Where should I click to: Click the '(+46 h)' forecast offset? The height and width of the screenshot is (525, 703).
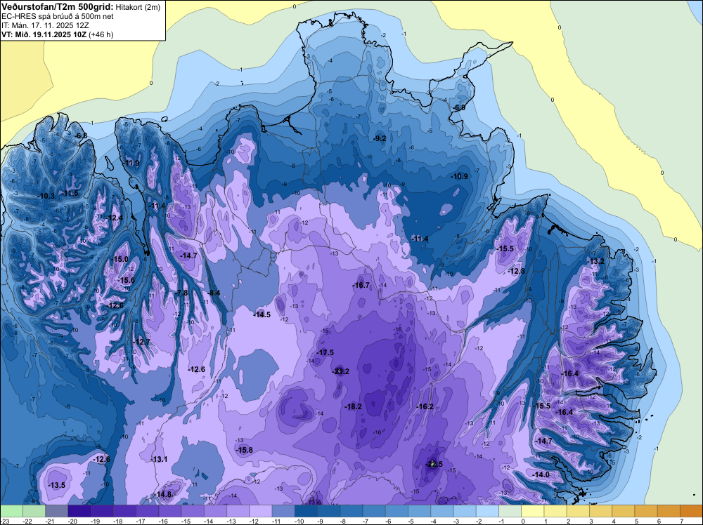point(101,34)
